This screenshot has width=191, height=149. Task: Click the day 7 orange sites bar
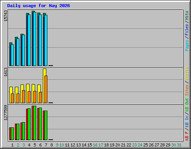pyautogui.click(x=46, y=89)
